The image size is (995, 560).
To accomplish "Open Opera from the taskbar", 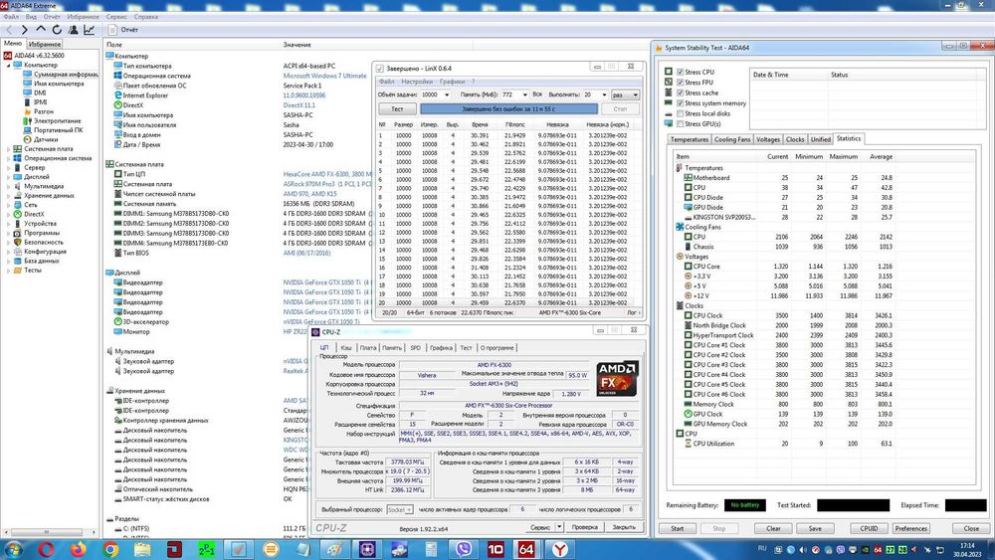I will point(46,549).
